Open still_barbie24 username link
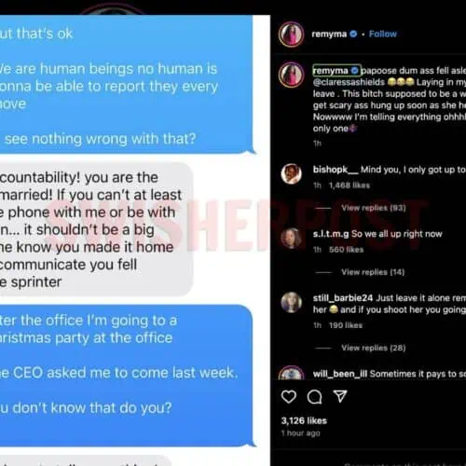 pos(343,298)
